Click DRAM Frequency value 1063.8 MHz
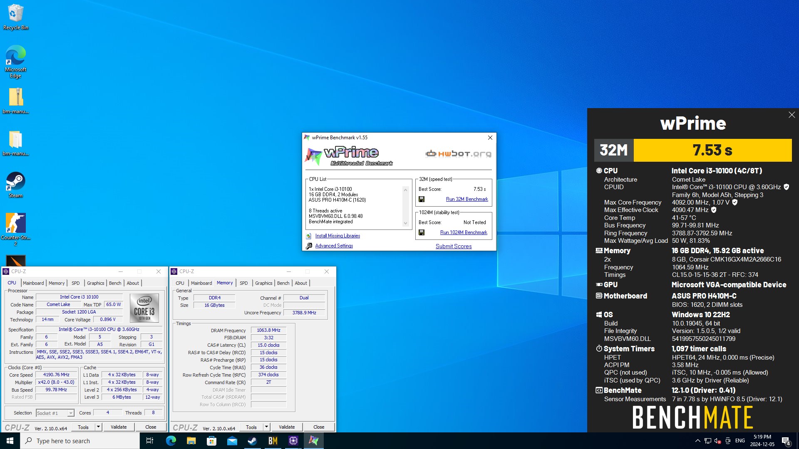Screen dimensions: 799x449 [268, 331]
